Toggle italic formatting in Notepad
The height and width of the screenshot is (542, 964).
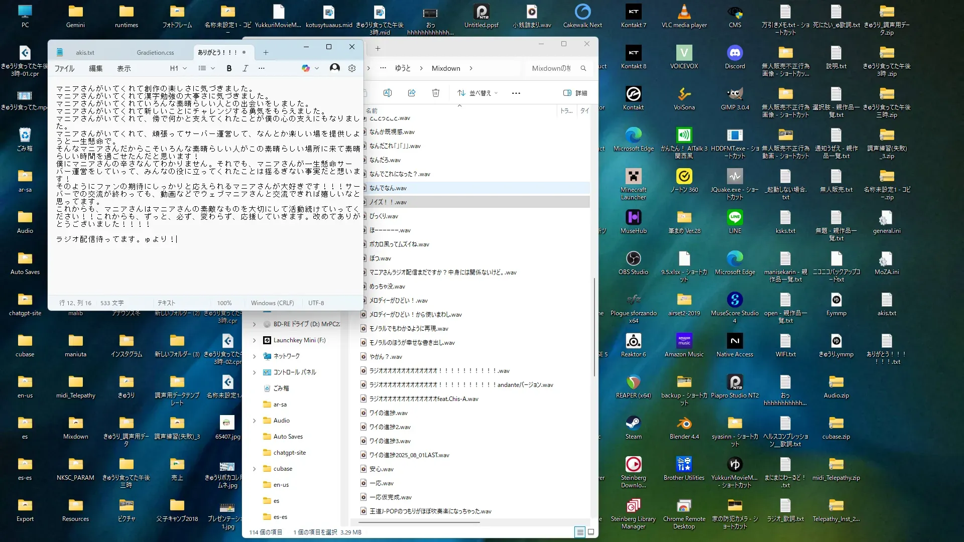(245, 68)
